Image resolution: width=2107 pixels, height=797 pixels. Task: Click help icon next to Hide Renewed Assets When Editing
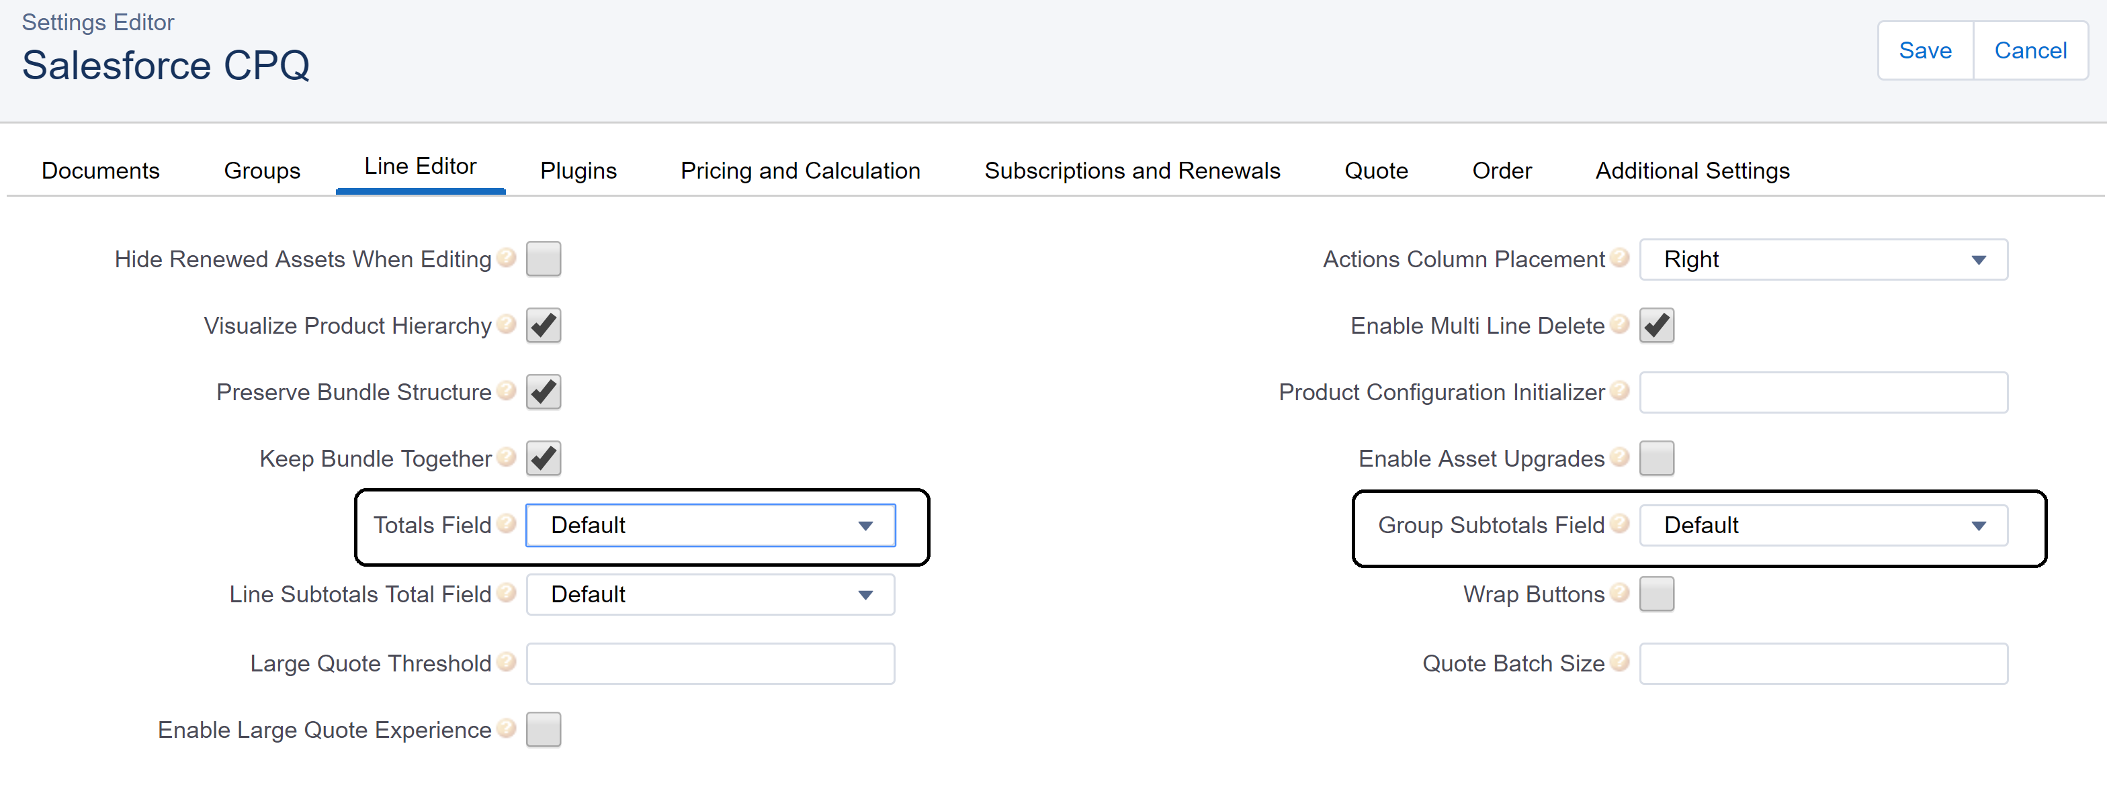507,257
